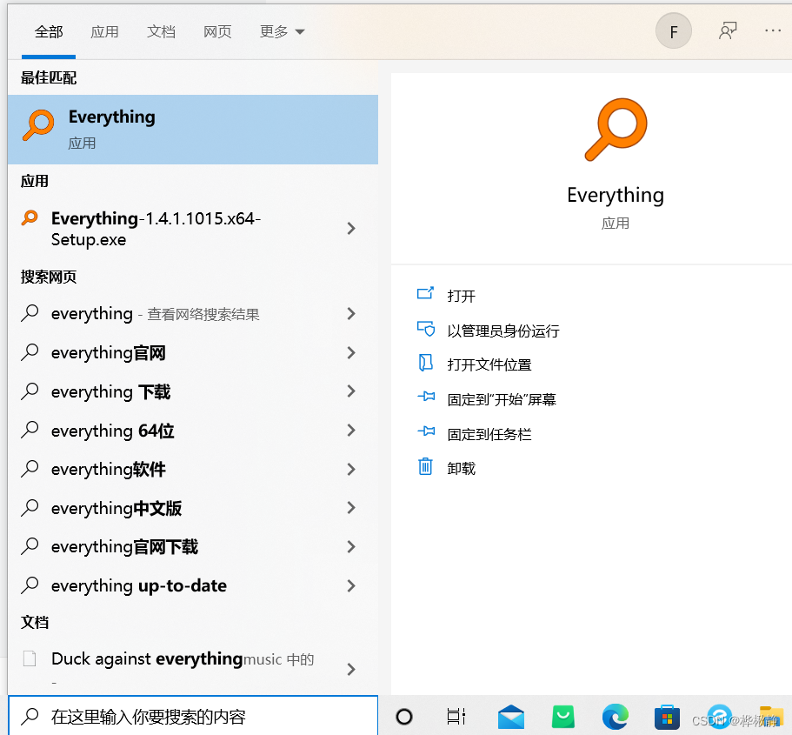This screenshot has width=792, height=735.
Task: Open green shopping bag app on taskbar
Action: point(563,717)
